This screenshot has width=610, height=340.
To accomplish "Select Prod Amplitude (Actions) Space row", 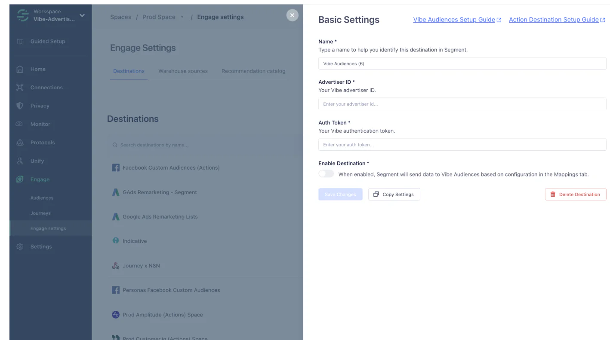I will point(205,315).
